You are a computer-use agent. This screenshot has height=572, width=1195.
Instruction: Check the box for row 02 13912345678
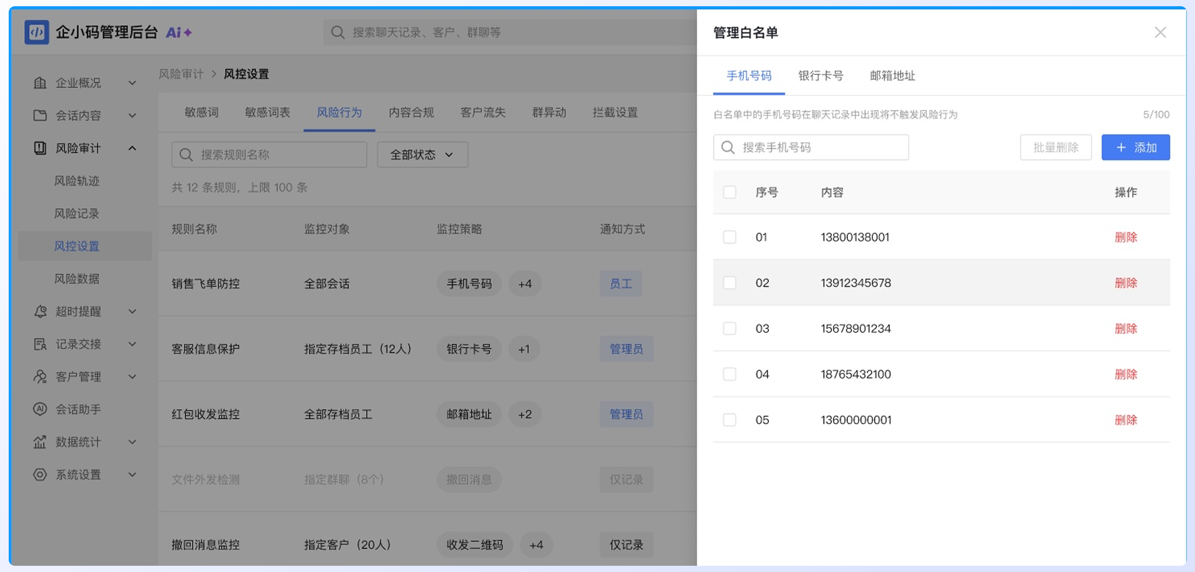[729, 283]
